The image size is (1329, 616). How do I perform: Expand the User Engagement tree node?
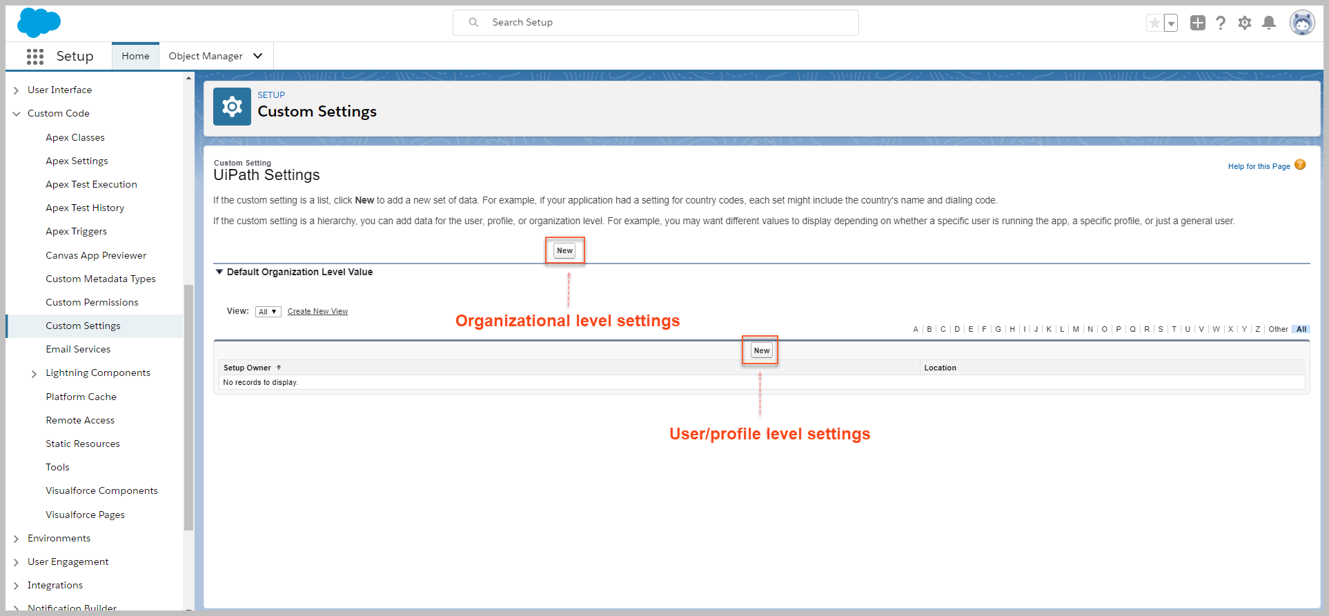tap(16, 562)
